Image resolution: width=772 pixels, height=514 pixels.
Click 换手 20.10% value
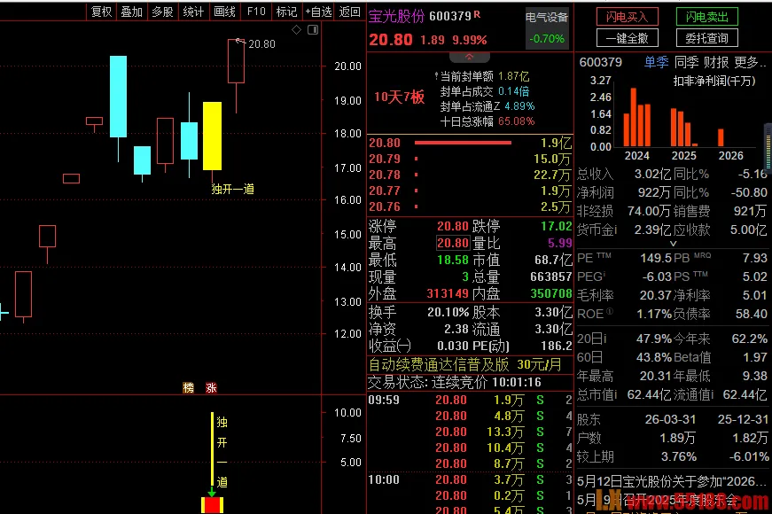pos(448,312)
